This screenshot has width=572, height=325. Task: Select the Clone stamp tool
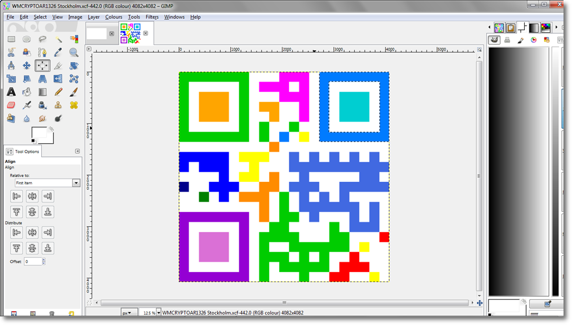coord(58,105)
